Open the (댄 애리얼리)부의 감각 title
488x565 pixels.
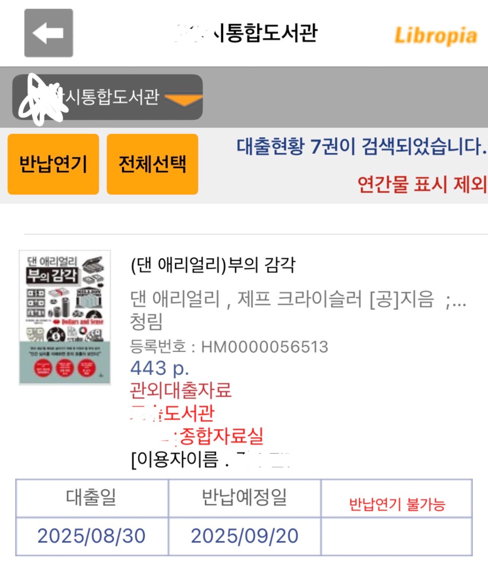coord(213,265)
